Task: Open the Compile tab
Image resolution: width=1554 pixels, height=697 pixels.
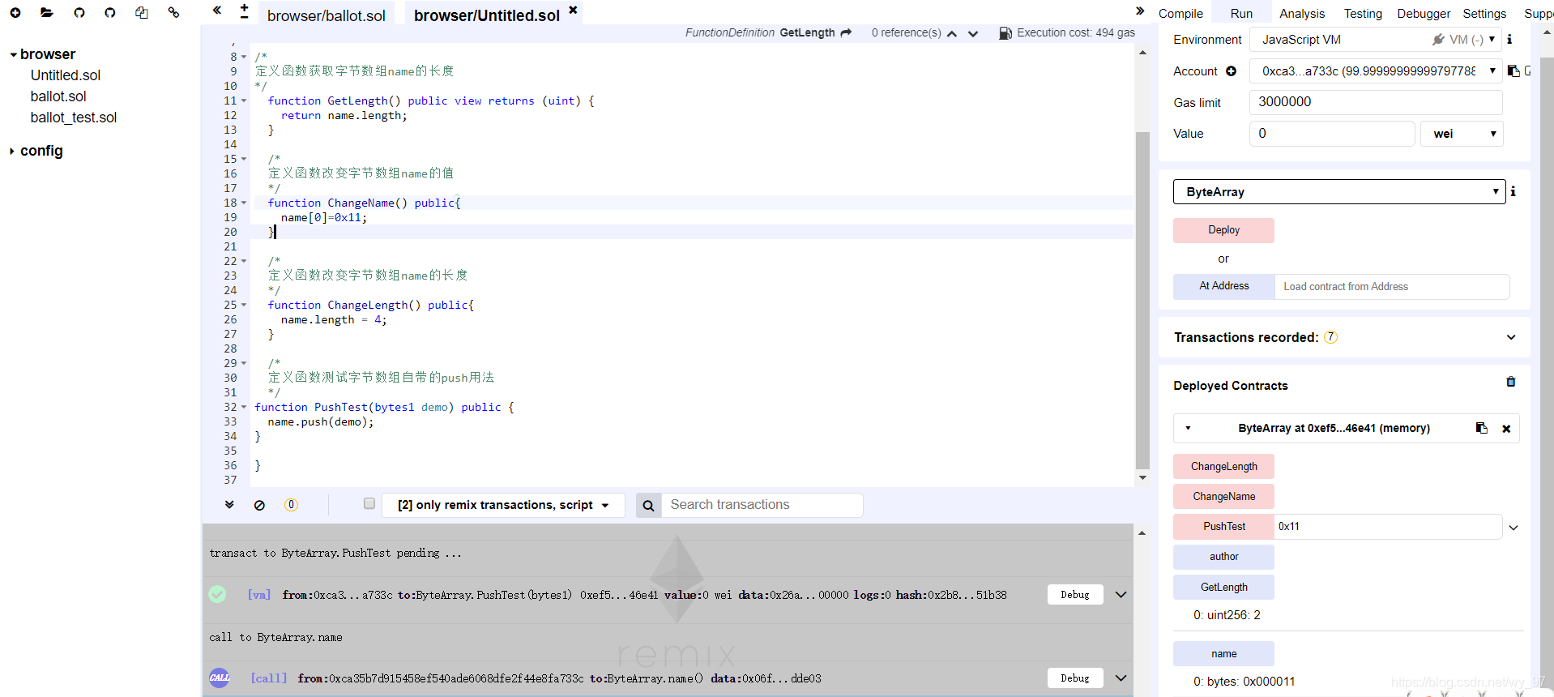Action: pyautogui.click(x=1180, y=13)
